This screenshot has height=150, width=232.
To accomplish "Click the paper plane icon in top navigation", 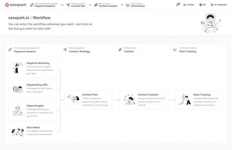I will 68,5.
